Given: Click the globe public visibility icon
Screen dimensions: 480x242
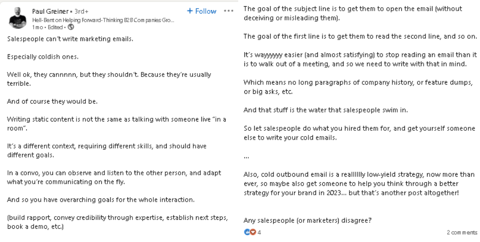Looking at the screenshot, I should [71, 27].
